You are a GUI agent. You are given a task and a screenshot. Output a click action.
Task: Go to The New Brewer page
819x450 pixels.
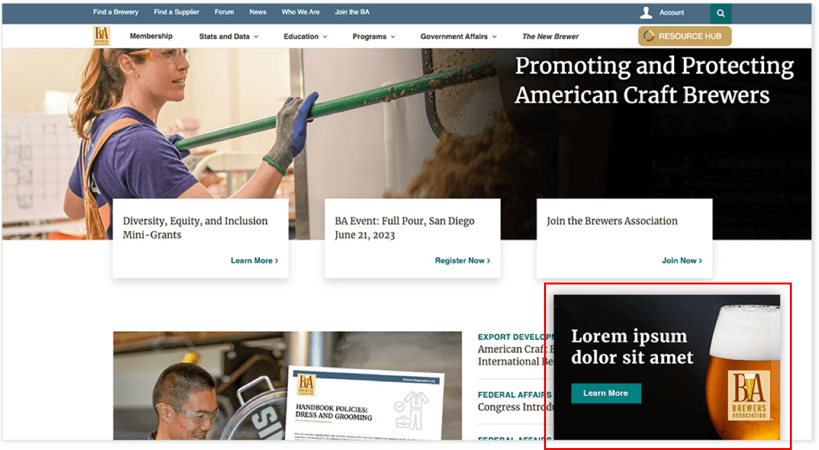(550, 37)
